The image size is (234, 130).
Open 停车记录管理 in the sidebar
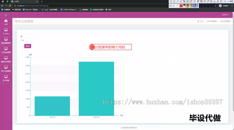tap(6, 69)
